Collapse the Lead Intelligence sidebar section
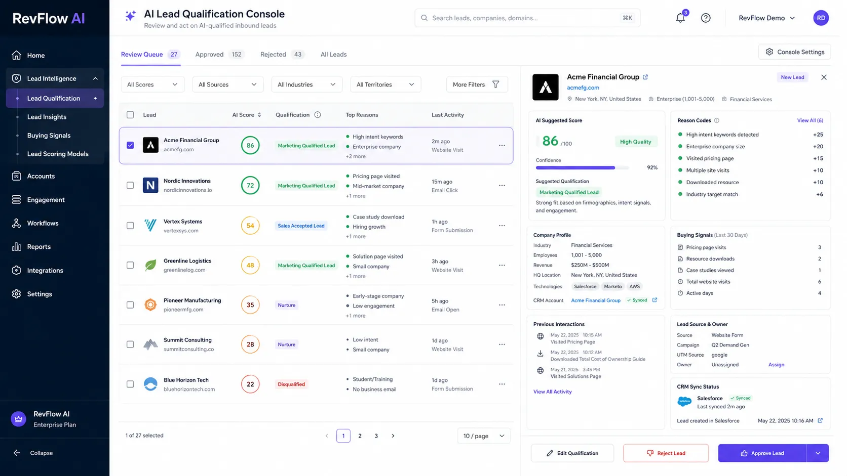This screenshot has height=476, width=847. (x=95, y=78)
